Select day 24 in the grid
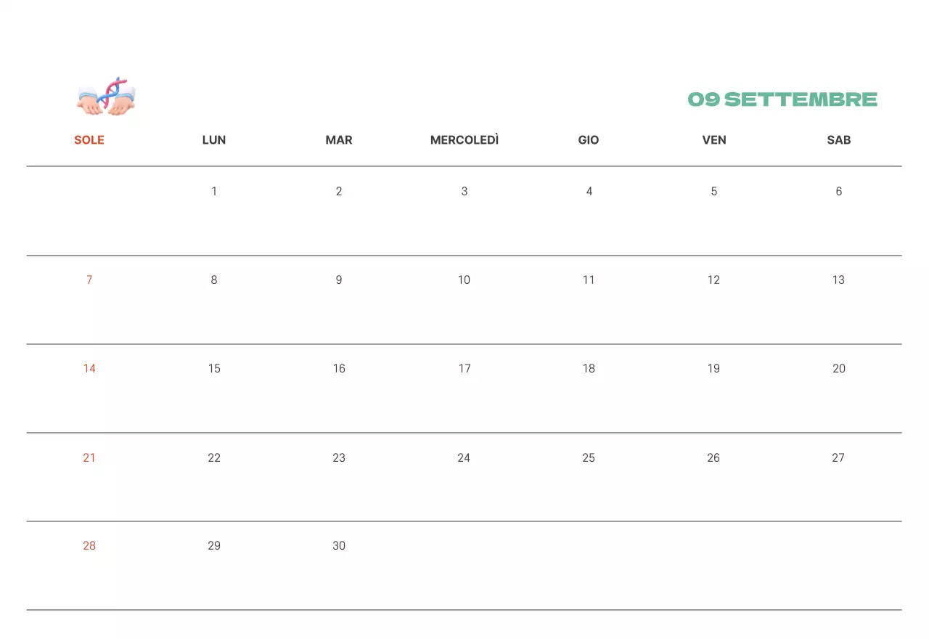 click(x=464, y=458)
